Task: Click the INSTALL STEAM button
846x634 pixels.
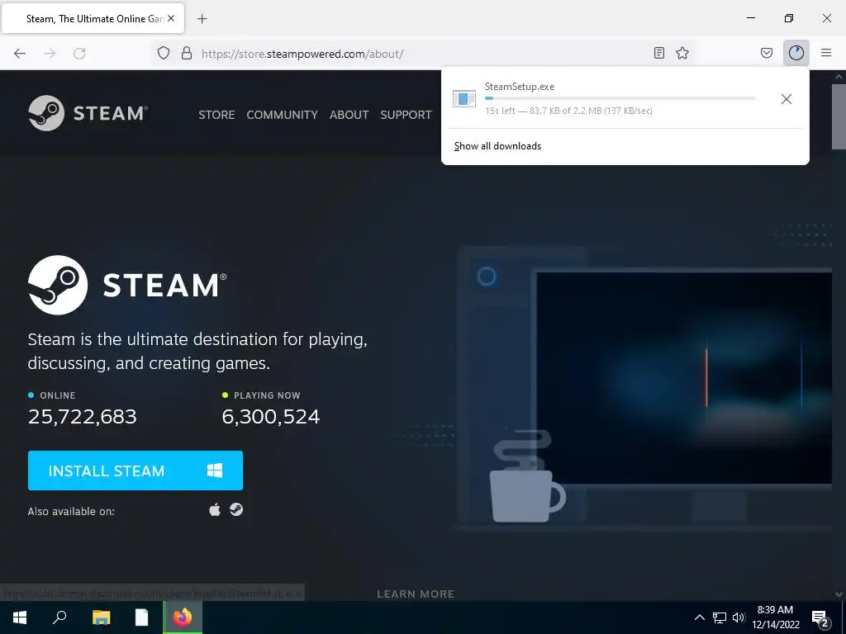Action: coord(135,471)
